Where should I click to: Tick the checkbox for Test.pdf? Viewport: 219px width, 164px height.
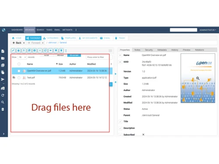pos(19,78)
